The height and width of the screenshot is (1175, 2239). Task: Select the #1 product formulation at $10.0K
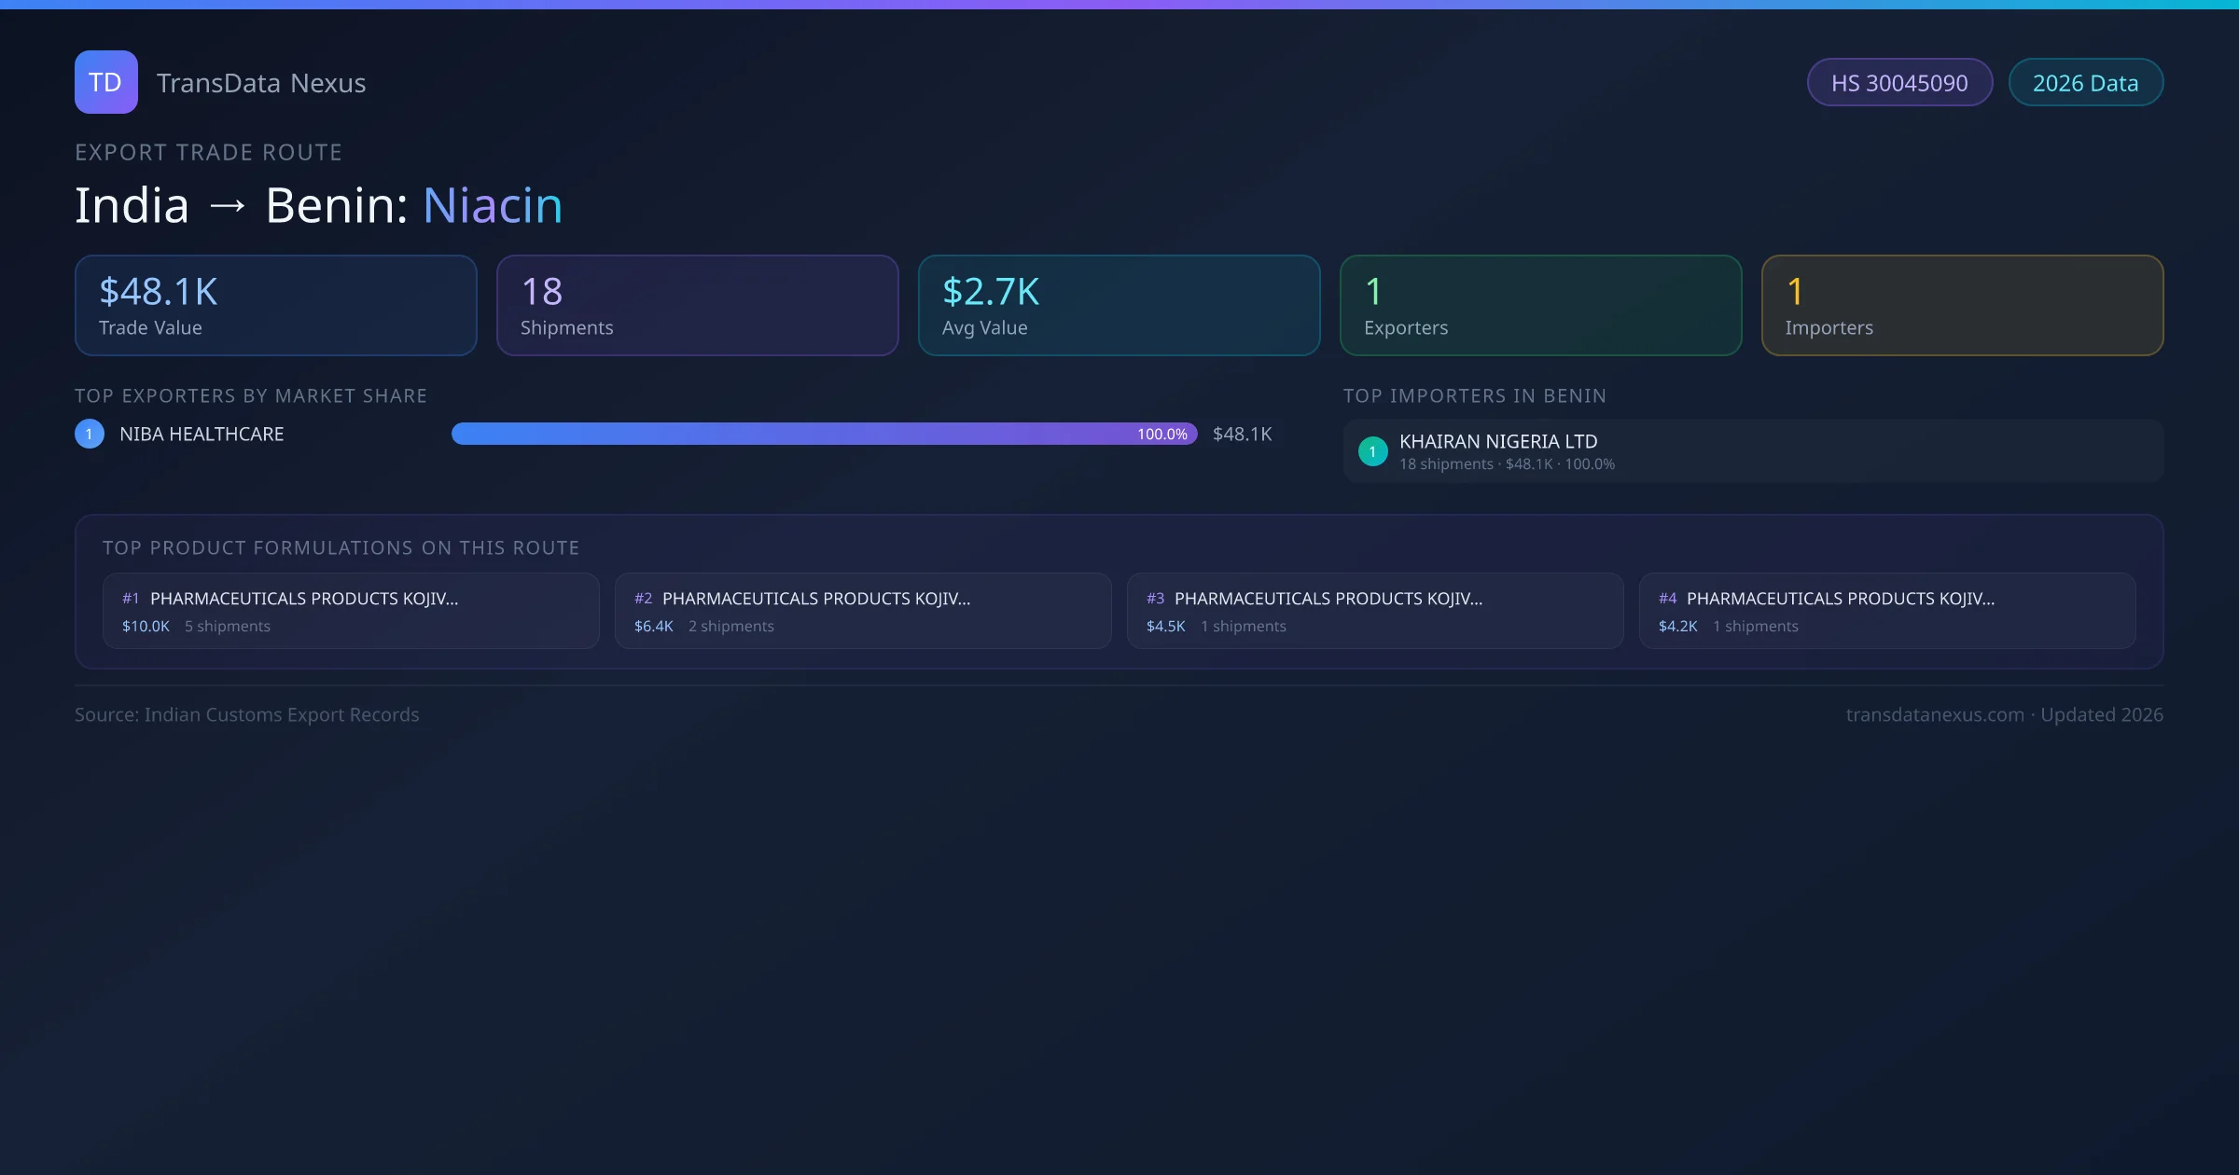coord(351,611)
